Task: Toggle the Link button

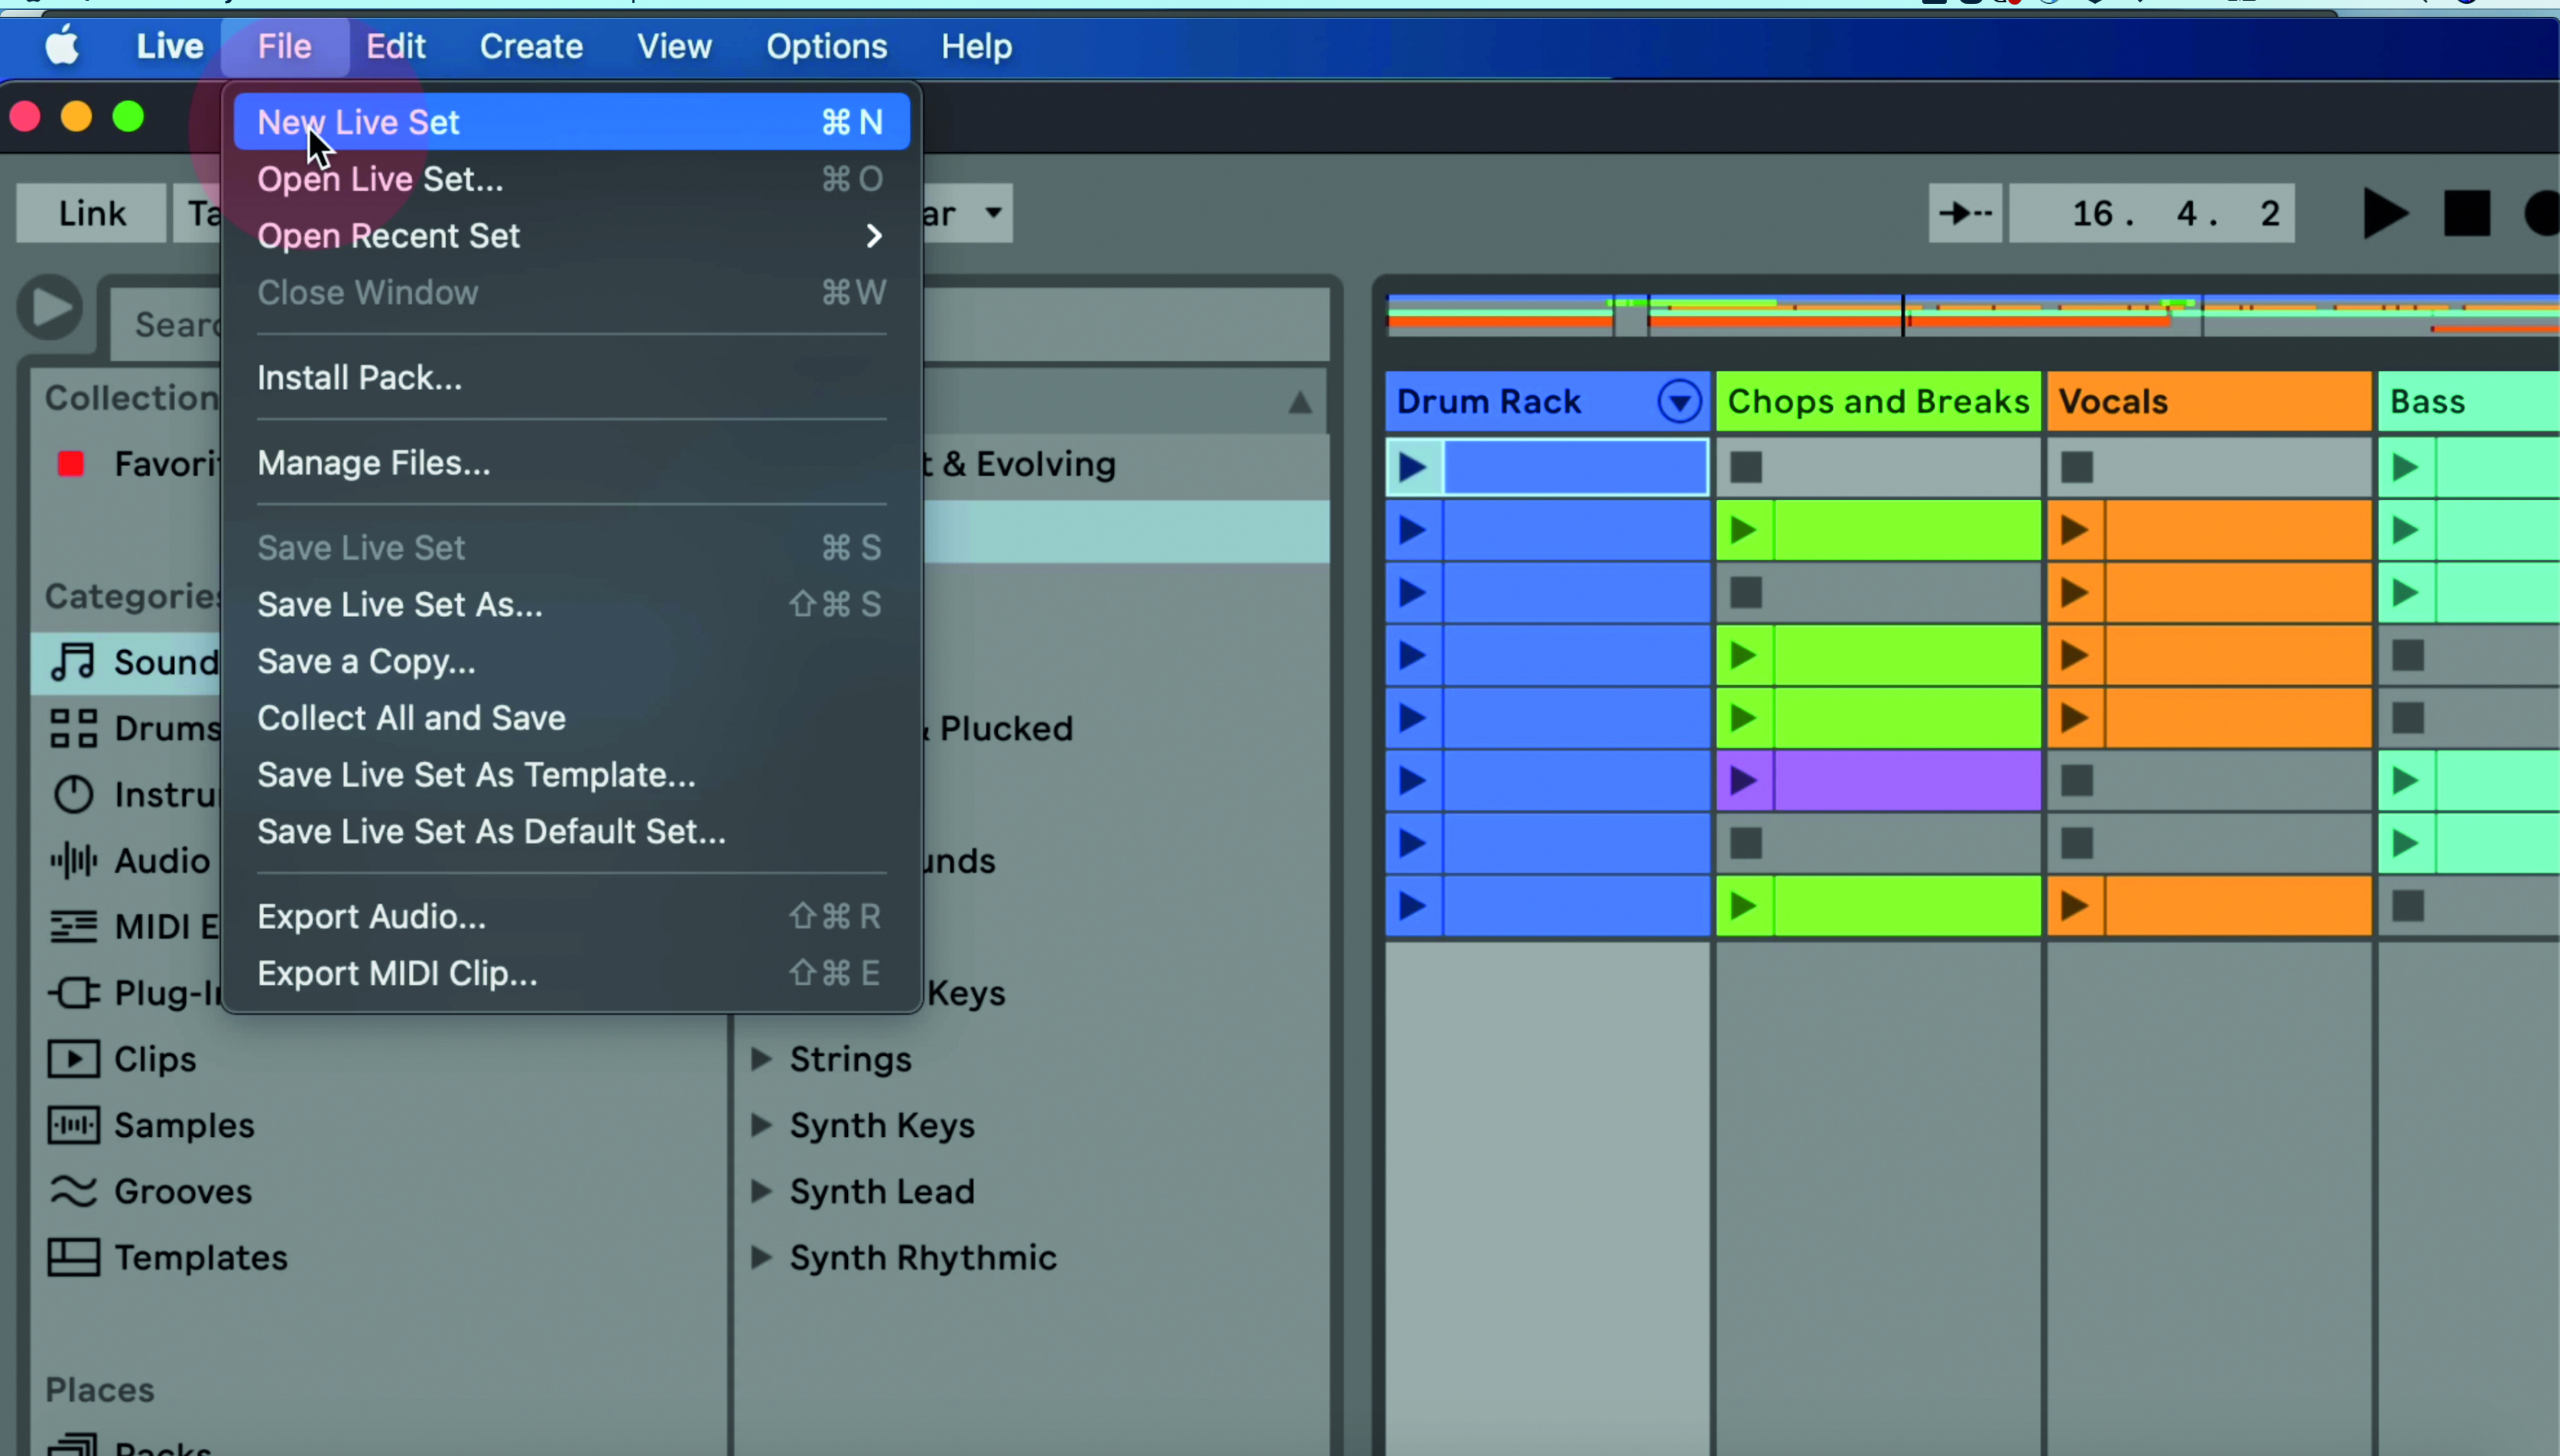Action: tap(92, 213)
